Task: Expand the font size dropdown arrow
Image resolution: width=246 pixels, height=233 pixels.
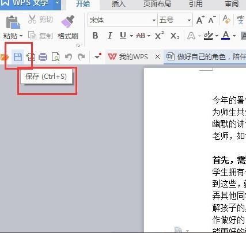Action: click(189, 20)
